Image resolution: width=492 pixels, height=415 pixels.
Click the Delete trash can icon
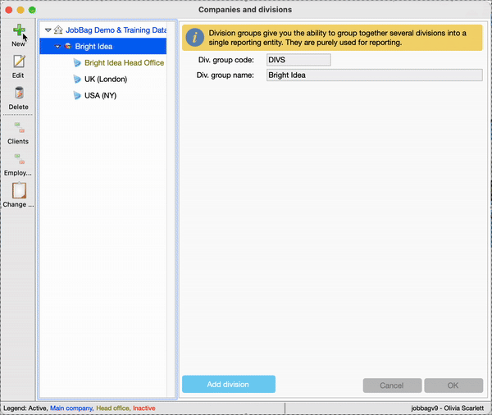point(19,93)
